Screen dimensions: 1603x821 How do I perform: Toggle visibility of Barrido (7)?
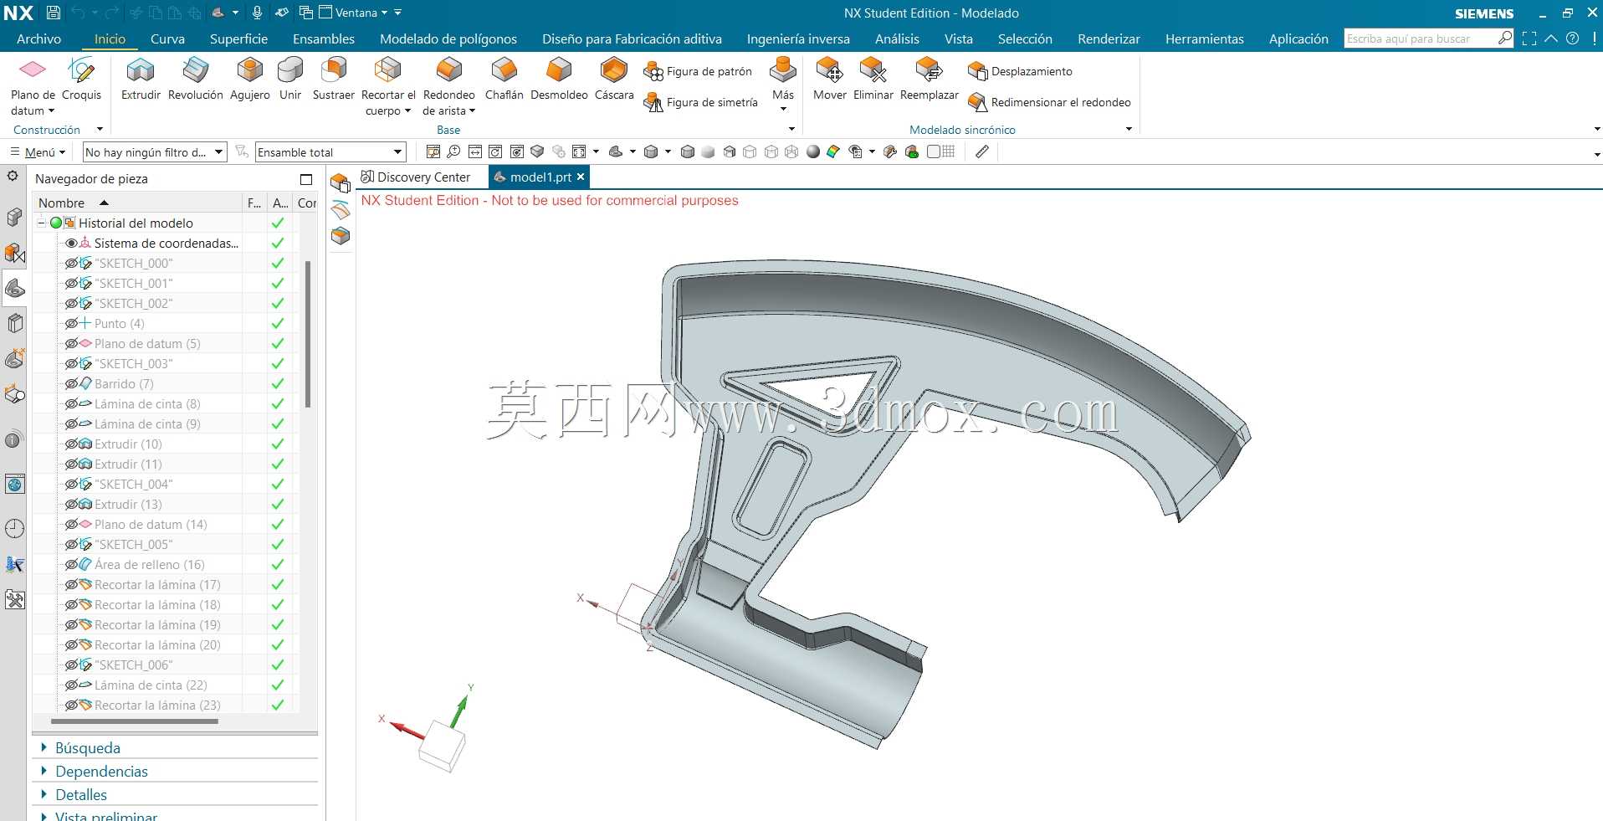(x=71, y=383)
